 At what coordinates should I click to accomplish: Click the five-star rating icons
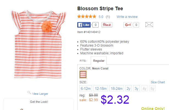(x=87, y=17)
